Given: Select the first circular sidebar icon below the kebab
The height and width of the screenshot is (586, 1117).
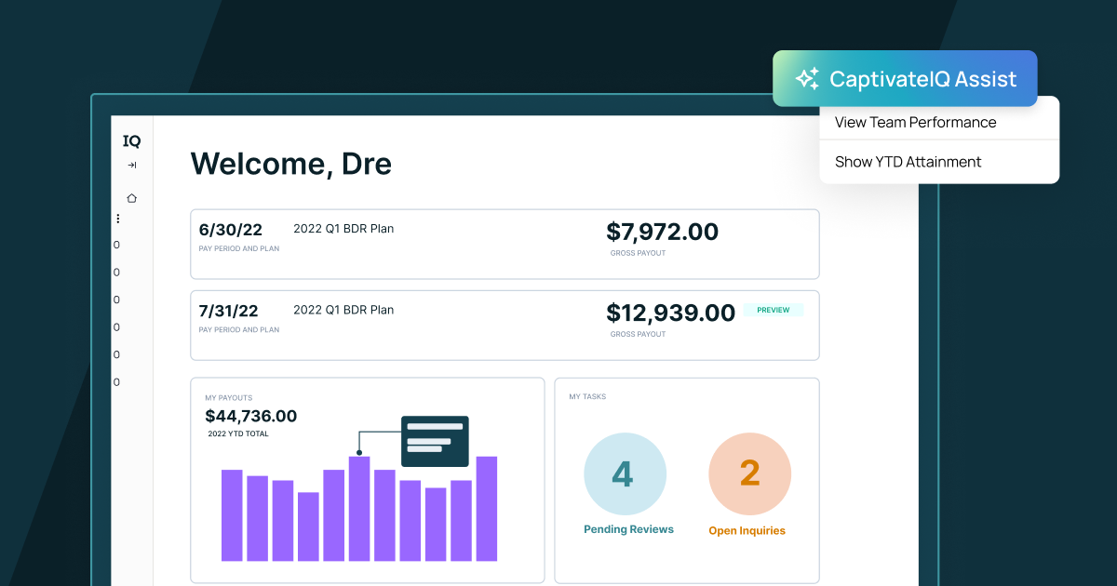Looking at the screenshot, I should (116, 245).
